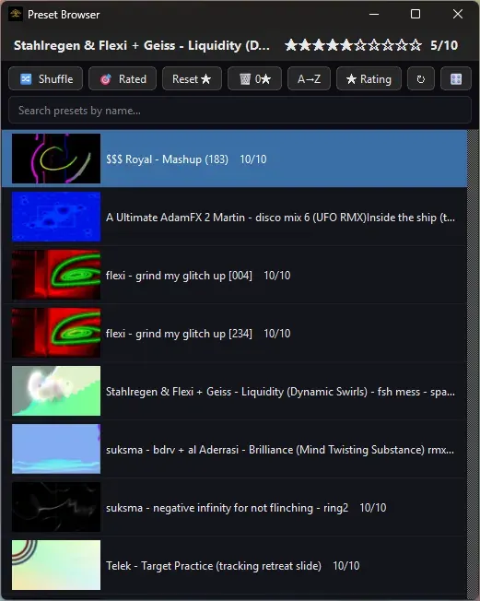Screen dimensions: 480x601
Task: Close the Preset Browser window
Action: 457,14
